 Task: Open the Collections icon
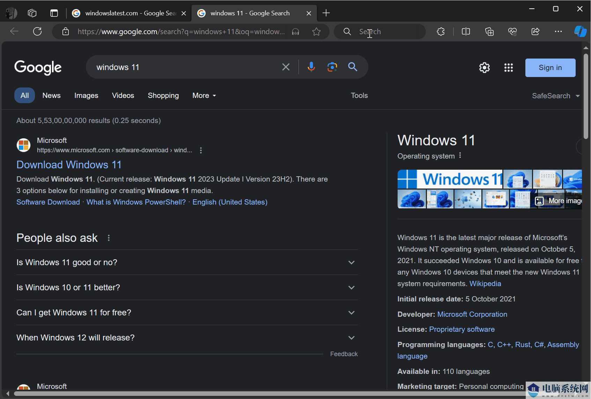(x=489, y=32)
